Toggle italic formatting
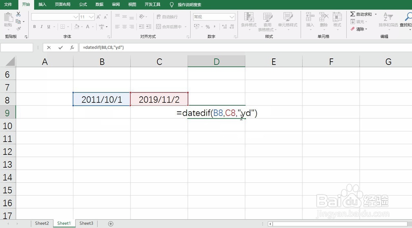Image resolution: width=412 pixels, height=228 pixels. 42,26
